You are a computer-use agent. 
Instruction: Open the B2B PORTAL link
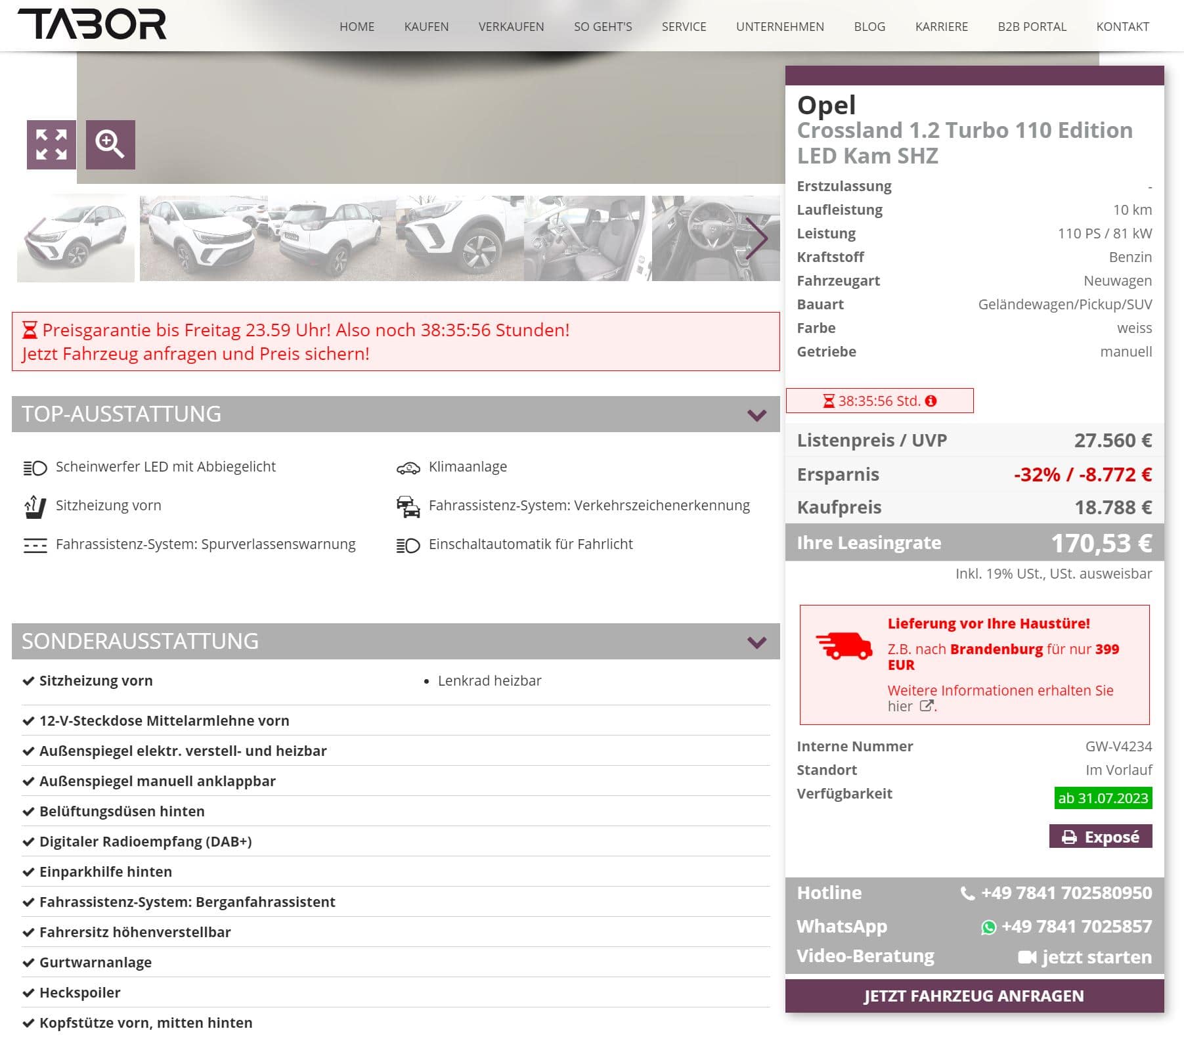pyautogui.click(x=1032, y=27)
